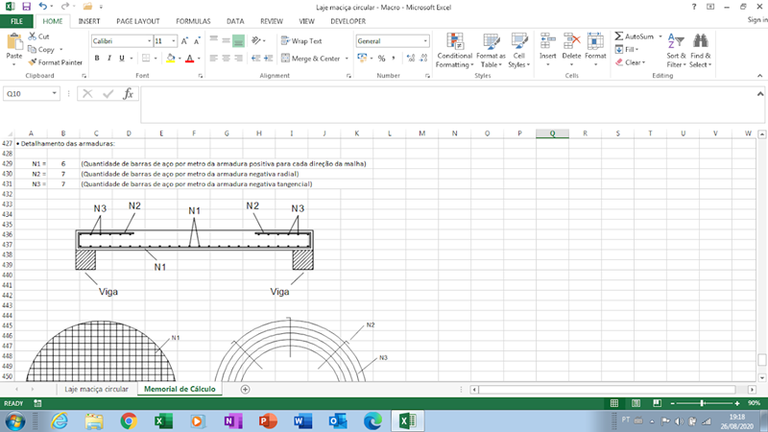Expand the formula bar chevron
The image size is (768, 432).
[760, 93]
